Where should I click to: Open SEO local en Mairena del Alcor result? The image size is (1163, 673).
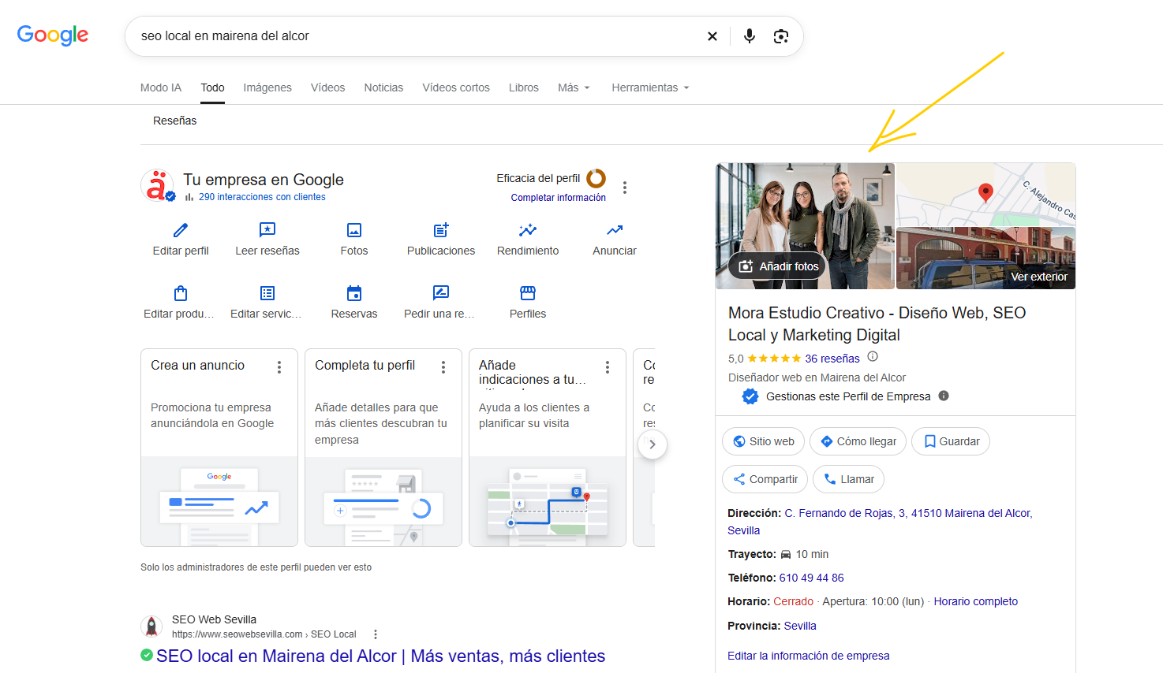pos(380,656)
